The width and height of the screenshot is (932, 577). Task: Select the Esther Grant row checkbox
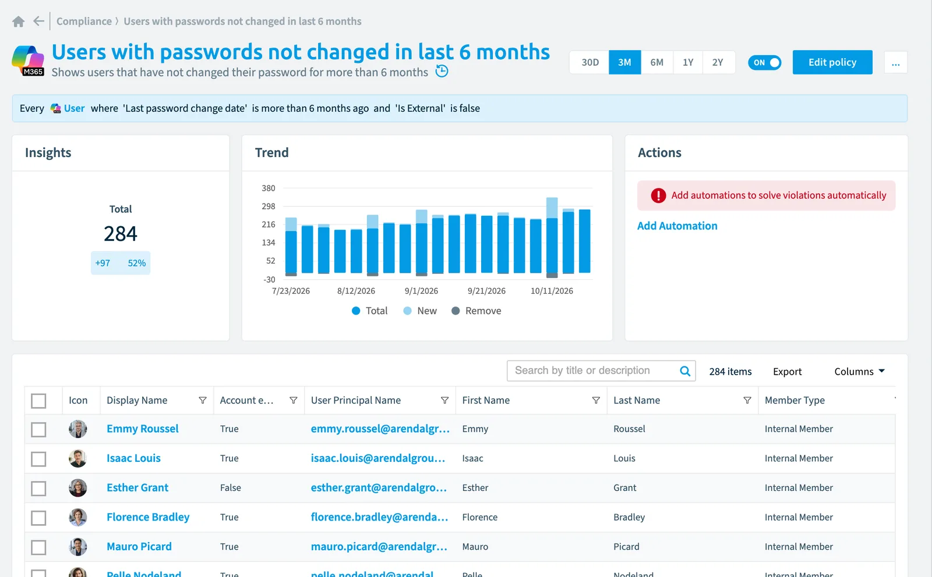click(x=38, y=488)
